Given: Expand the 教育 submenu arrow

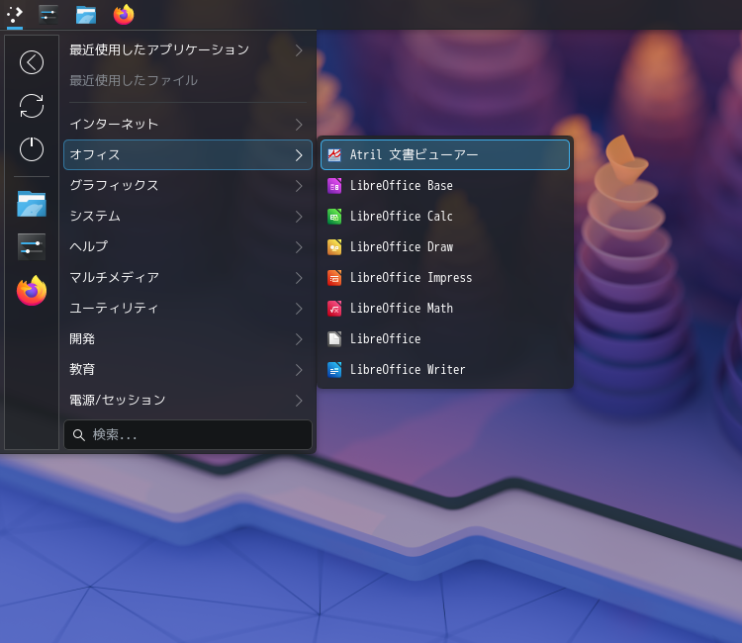Looking at the screenshot, I should pos(299,370).
